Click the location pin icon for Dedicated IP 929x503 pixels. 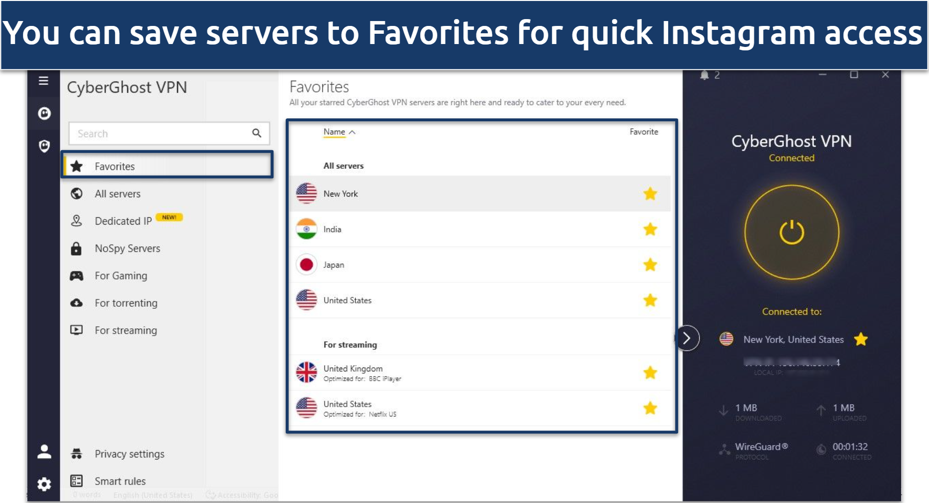pyautogui.click(x=76, y=221)
